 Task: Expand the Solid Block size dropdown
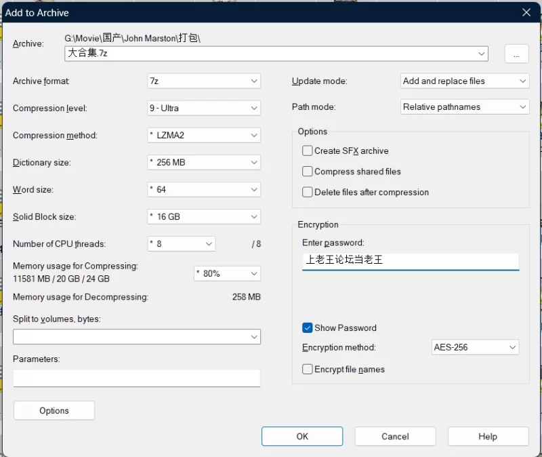pos(203,217)
